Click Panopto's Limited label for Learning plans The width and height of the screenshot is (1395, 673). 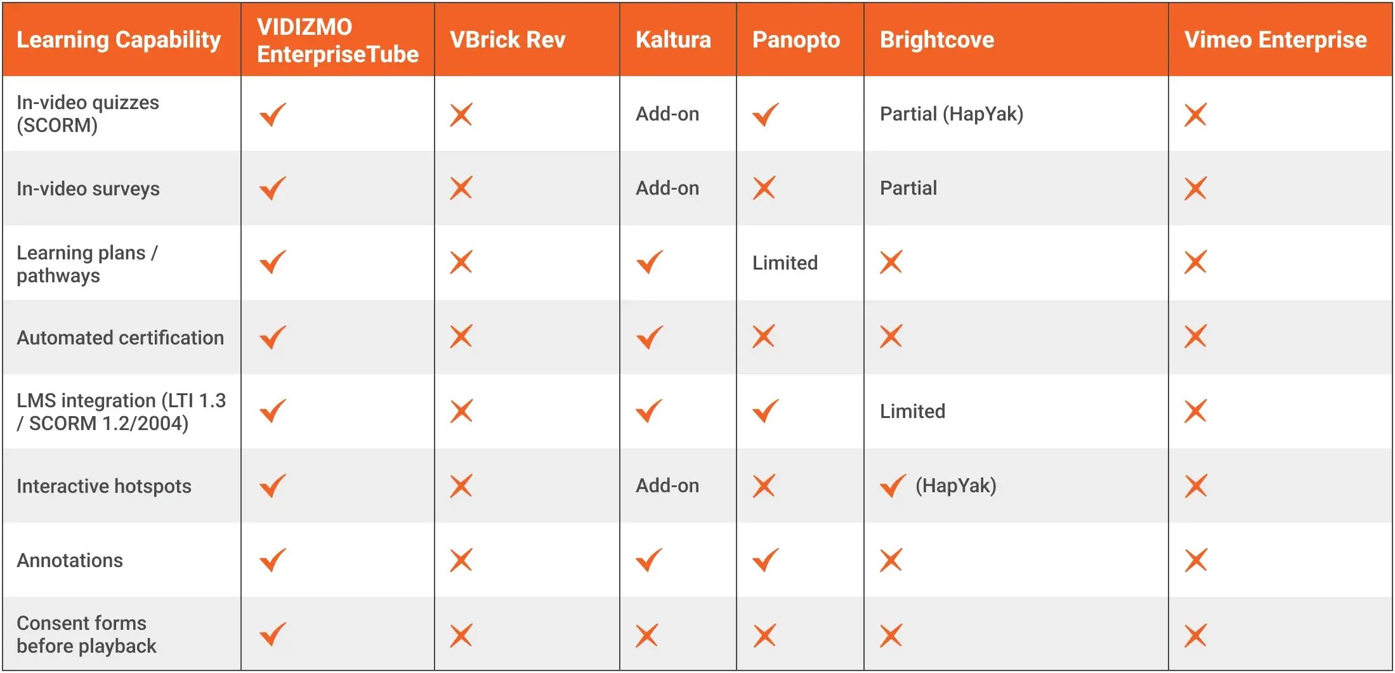click(x=785, y=263)
